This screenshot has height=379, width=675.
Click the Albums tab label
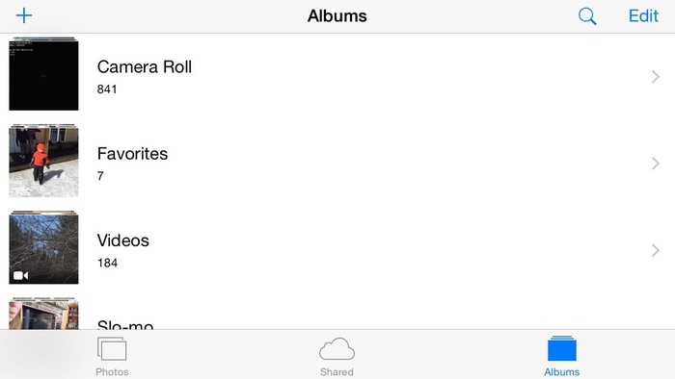(562, 371)
